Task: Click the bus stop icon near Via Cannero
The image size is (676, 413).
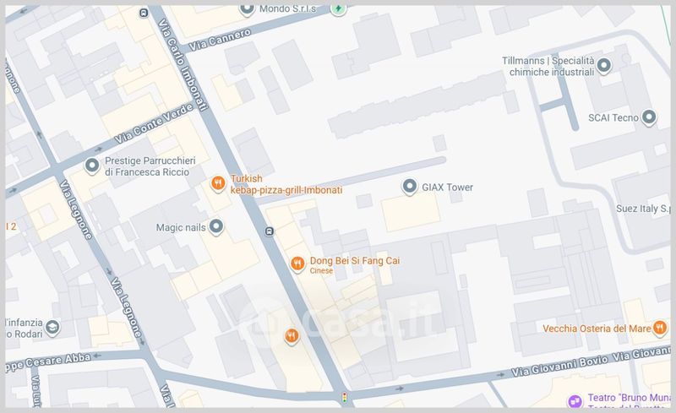Action: click(144, 14)
